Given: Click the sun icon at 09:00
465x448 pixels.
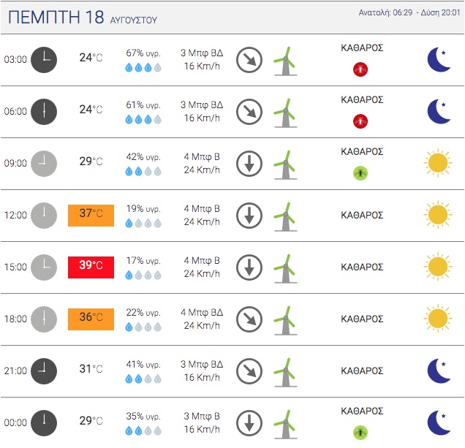Looking at the screenshot, I should pos(438,162).
